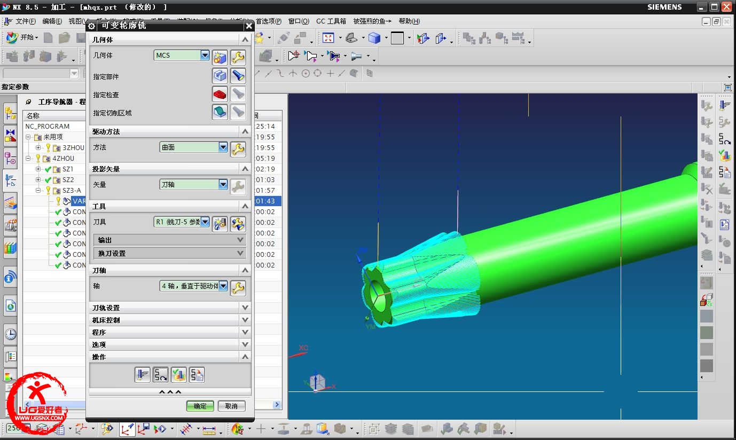This screenshot has height=440, width=736.
Task: Close the 可变轮廓铣 dialog
Action: tap(249, 26)
